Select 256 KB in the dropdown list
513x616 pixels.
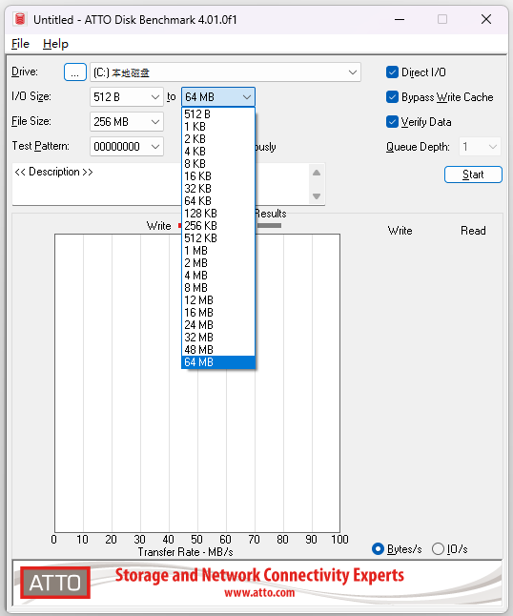coord(218,225)
